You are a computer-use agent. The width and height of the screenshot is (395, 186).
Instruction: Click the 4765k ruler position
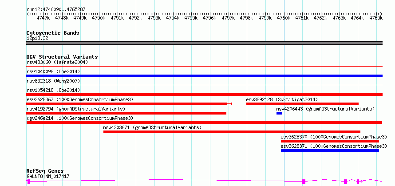click(x=376, y=18)
